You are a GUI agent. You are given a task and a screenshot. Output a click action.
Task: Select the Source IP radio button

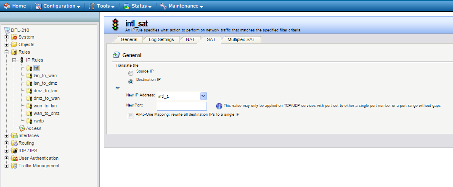pos(131,73)
